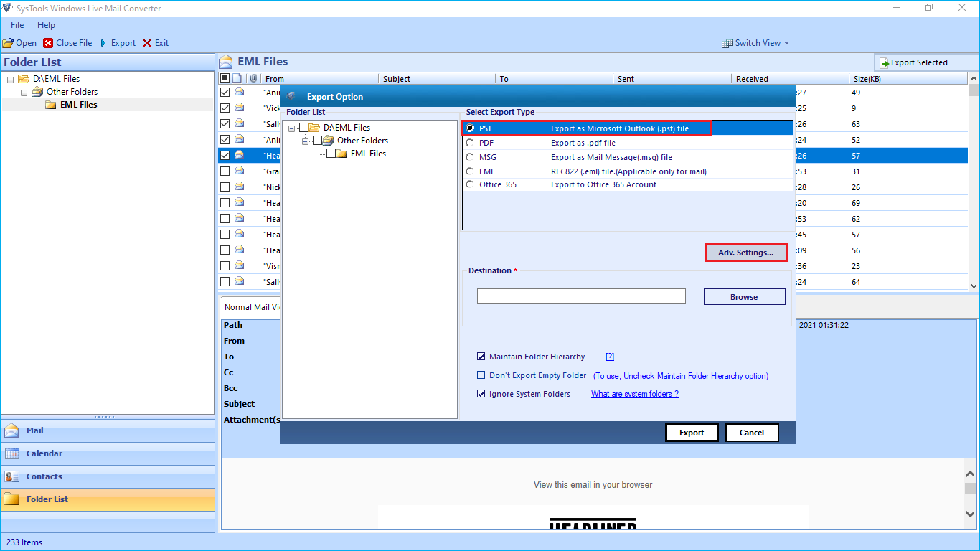
Task: Click the email list vertical scrollbar thumb
Action: tap(974, 90)
